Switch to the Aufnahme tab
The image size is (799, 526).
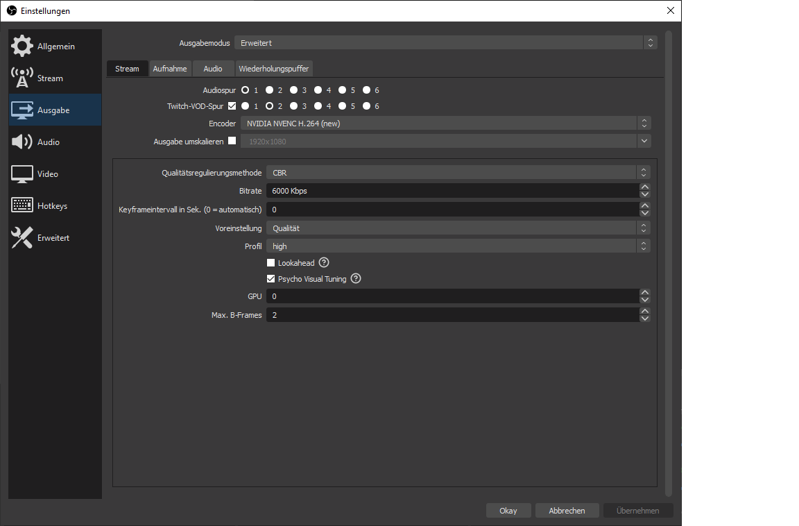pyautogui.click(x=170, y=68)
